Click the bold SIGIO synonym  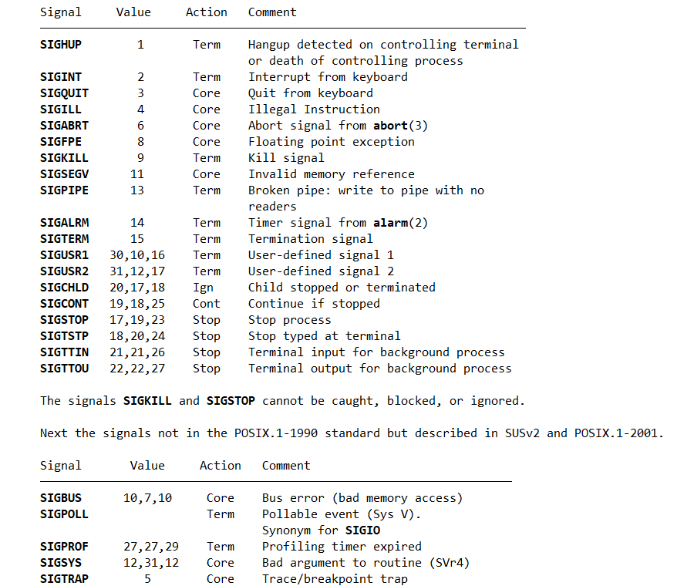coord(363,530)
